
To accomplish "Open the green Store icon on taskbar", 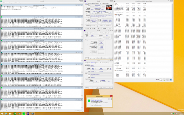I will tap(15, 113).
